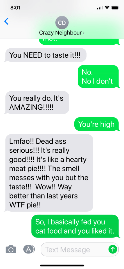The width and height of the screenshot is (124, 269).
Task: Tap the Wi-Fi status icon
Action: coord(107,8)
